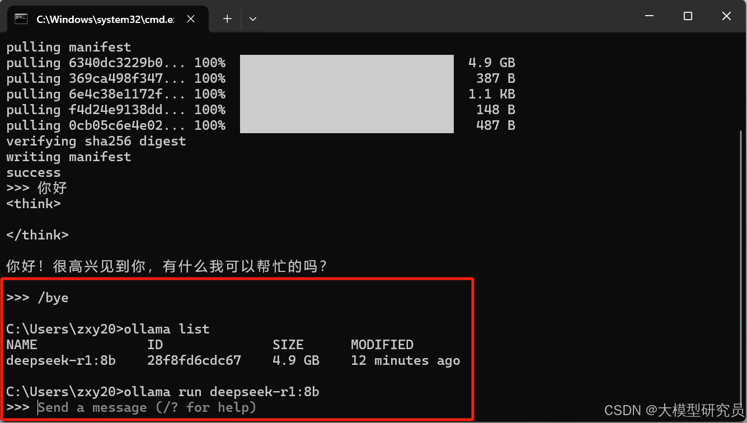Screen dimensions: 747x423
Task: Click the 'MODIFIED' column header
Action: [x=382, y=345]
